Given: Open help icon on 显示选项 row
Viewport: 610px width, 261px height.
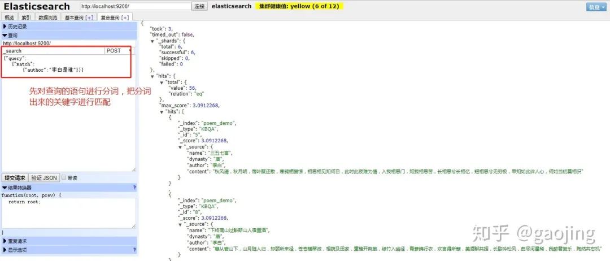Looking at the screenshot, I should (x=134, y=250).
